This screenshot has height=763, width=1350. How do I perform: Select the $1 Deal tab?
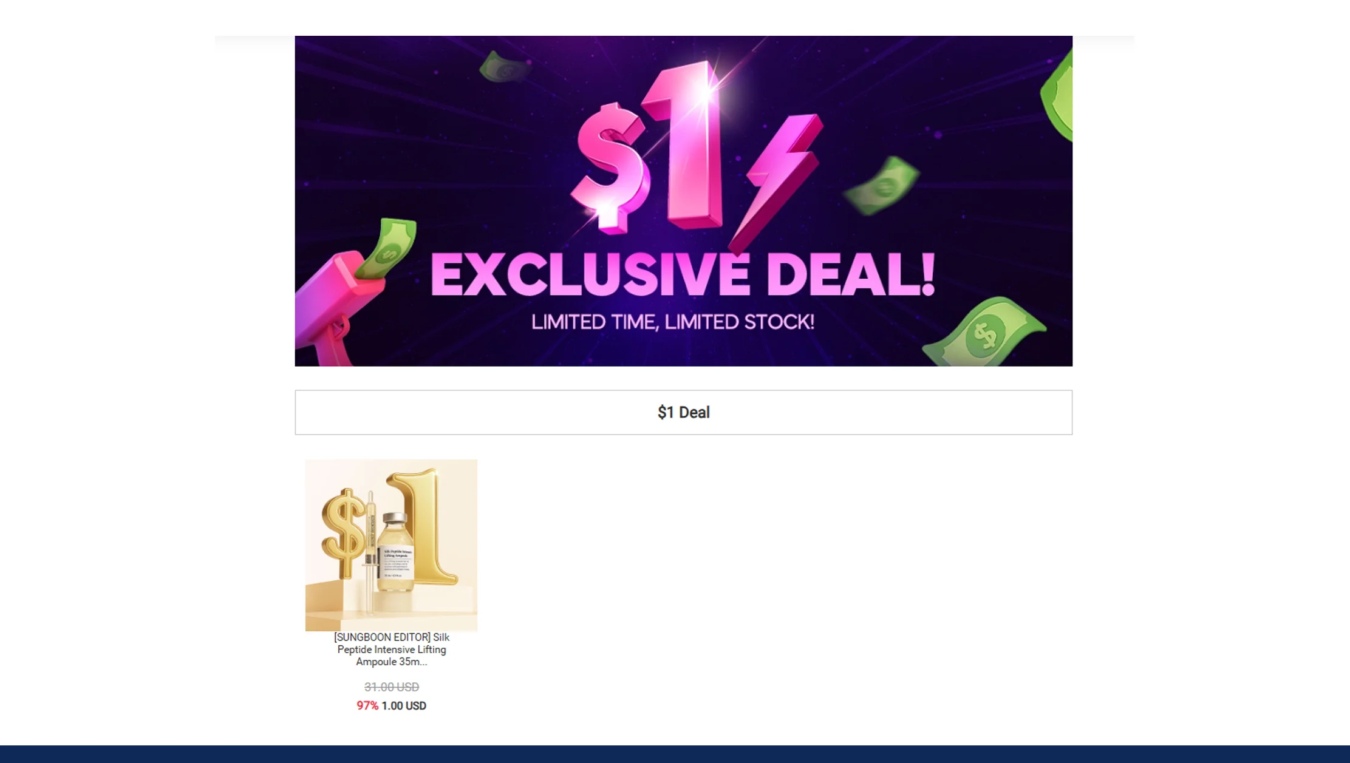click(x=683, y=412)
